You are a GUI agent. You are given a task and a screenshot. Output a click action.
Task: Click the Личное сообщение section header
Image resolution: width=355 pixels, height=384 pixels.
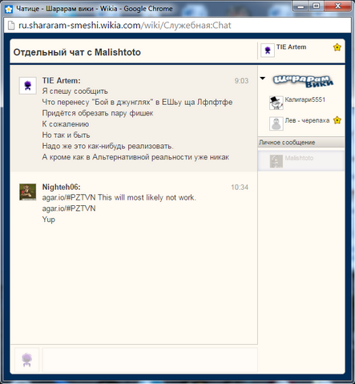301,142
